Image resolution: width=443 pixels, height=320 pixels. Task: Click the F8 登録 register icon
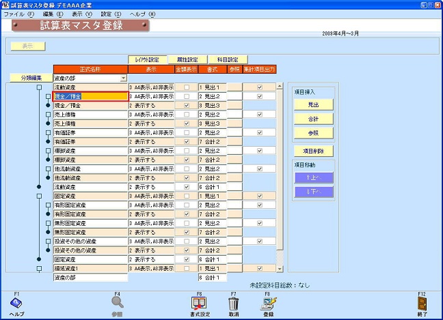[268, 303]
